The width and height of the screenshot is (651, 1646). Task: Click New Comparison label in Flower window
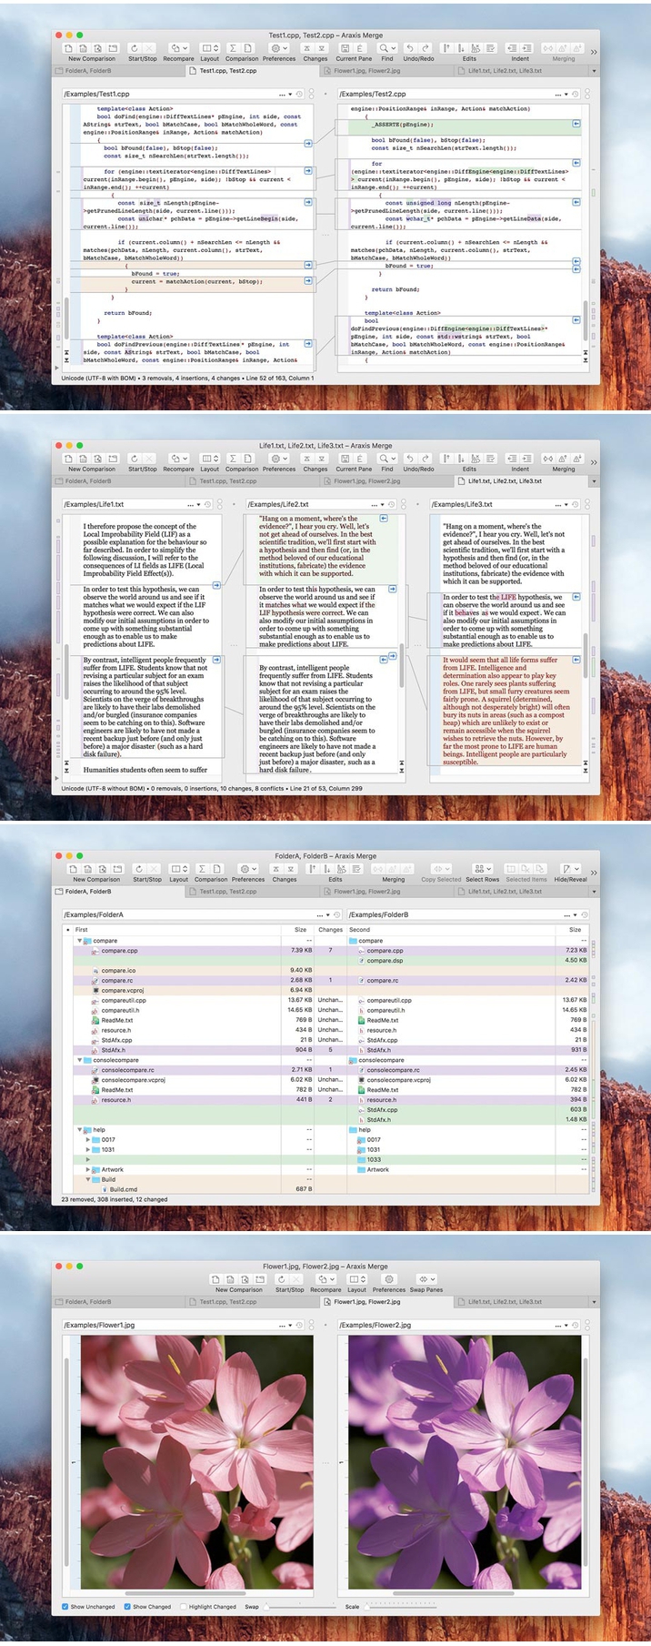pos(238,1289)
